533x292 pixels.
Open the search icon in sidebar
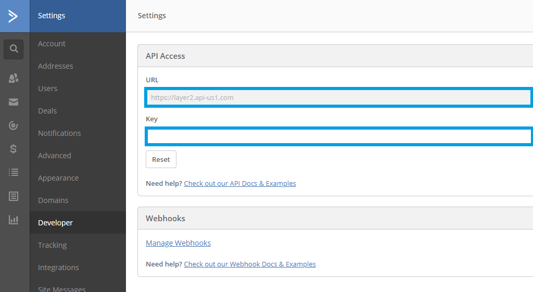click(x=14, y=49)
